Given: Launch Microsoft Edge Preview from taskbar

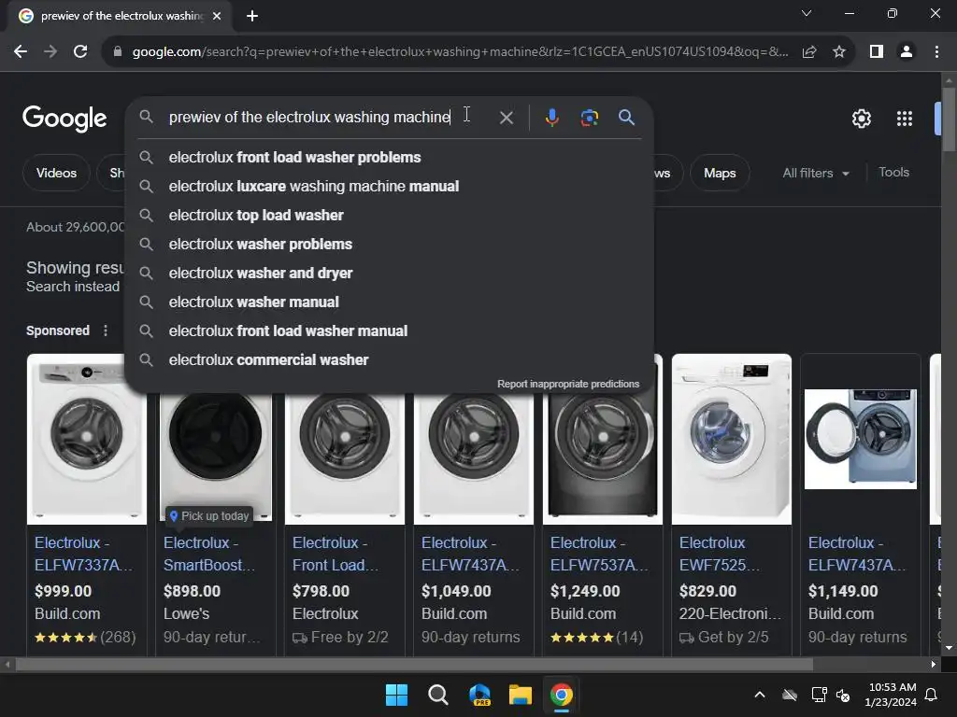Looking at the screenshot, I should click(x=479, y=695).
